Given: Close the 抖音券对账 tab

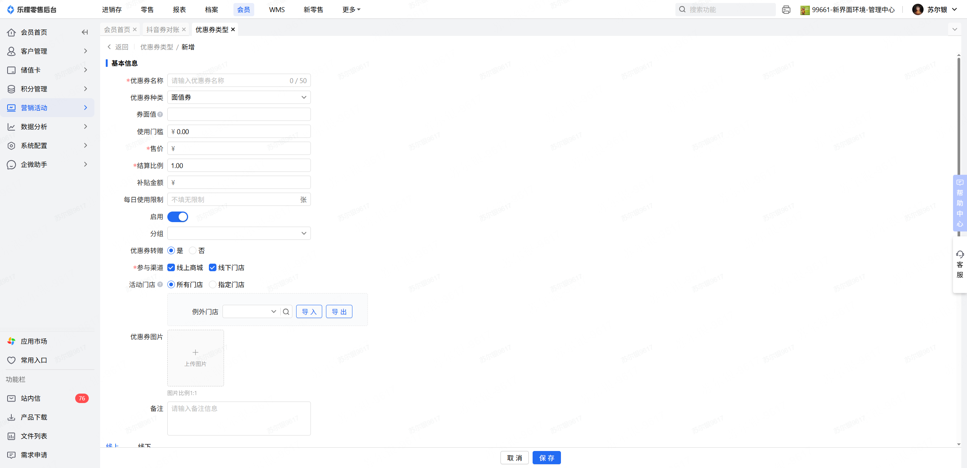Looking at the screenshot, I should [184, 29].
